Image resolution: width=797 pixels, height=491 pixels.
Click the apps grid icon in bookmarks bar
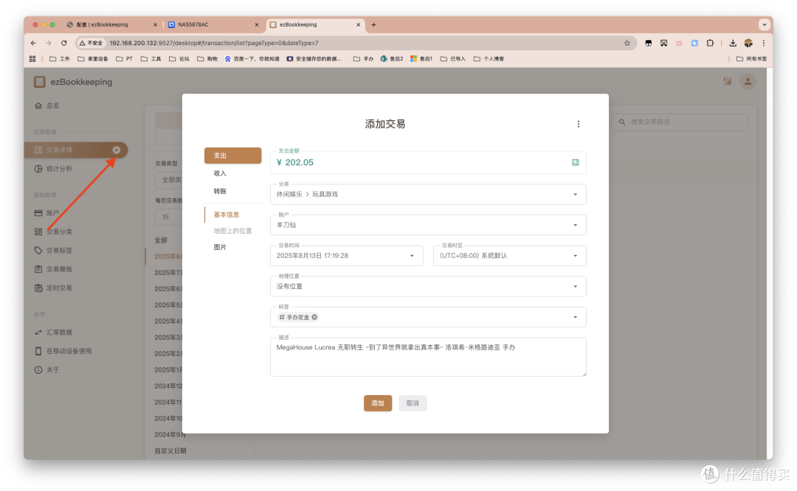pos(32,59)
